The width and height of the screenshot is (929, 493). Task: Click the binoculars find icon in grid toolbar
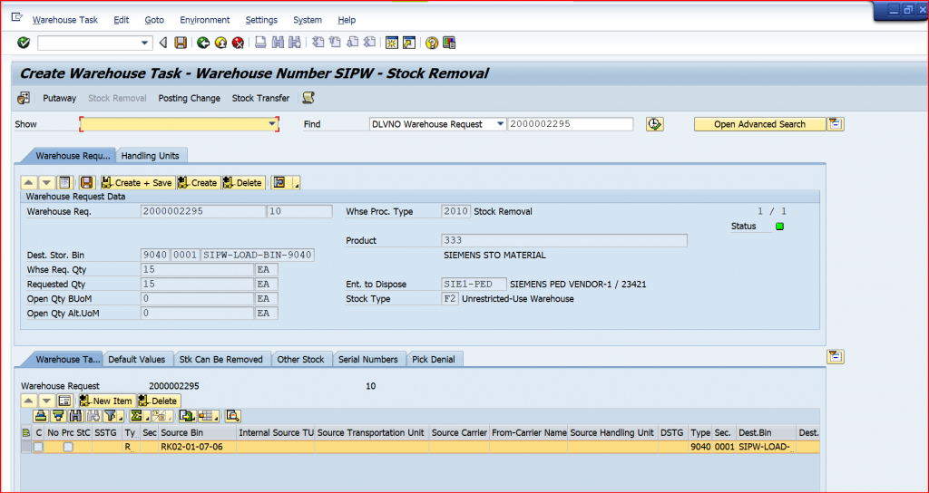[76, 416]
